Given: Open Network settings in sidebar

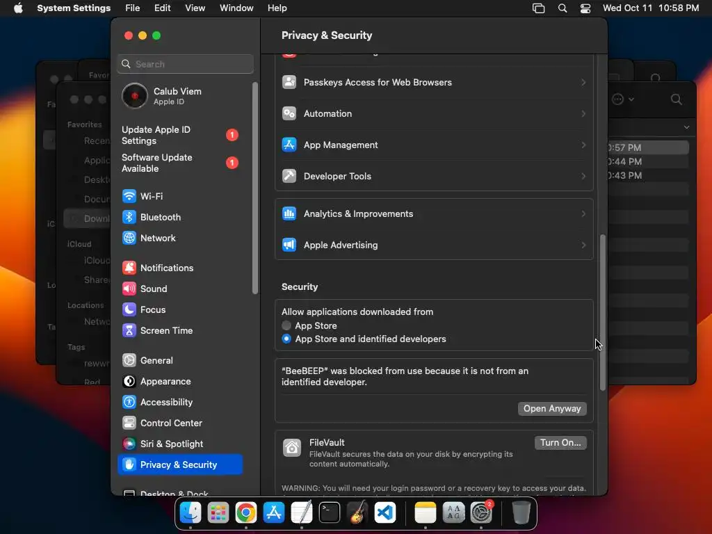Looking at the screenshot, I should pos(181,238).
